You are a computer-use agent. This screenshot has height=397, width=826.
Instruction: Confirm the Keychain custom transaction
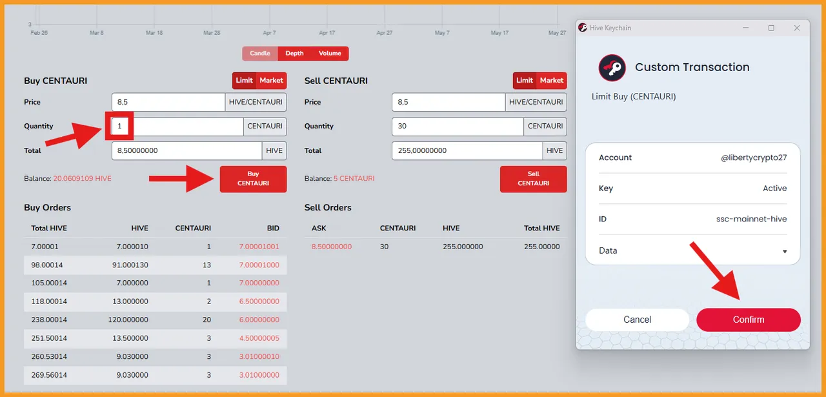(749, 320)
